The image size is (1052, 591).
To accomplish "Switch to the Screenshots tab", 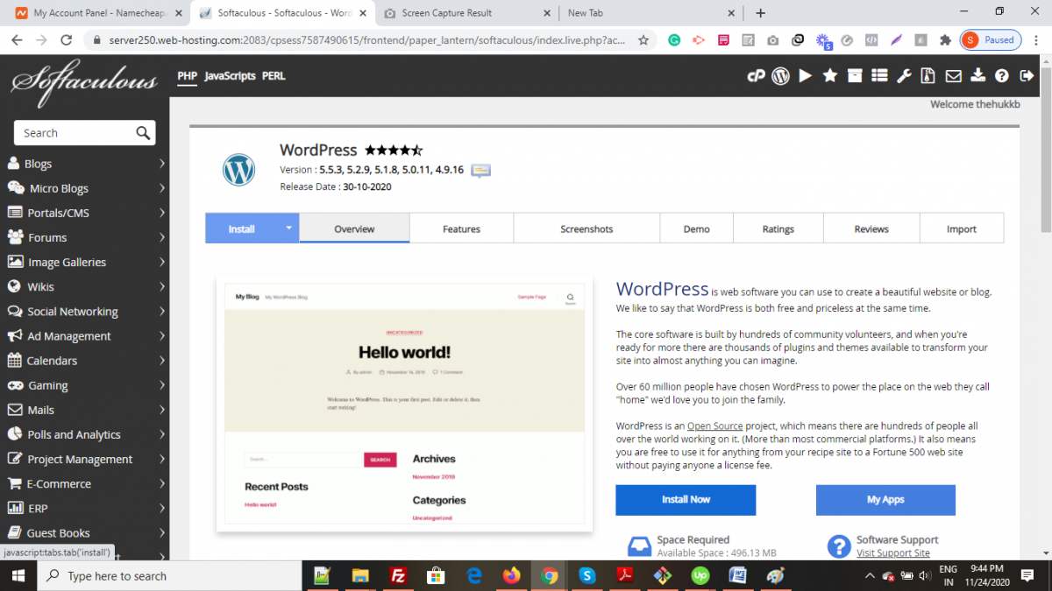I will click(586, 228).
